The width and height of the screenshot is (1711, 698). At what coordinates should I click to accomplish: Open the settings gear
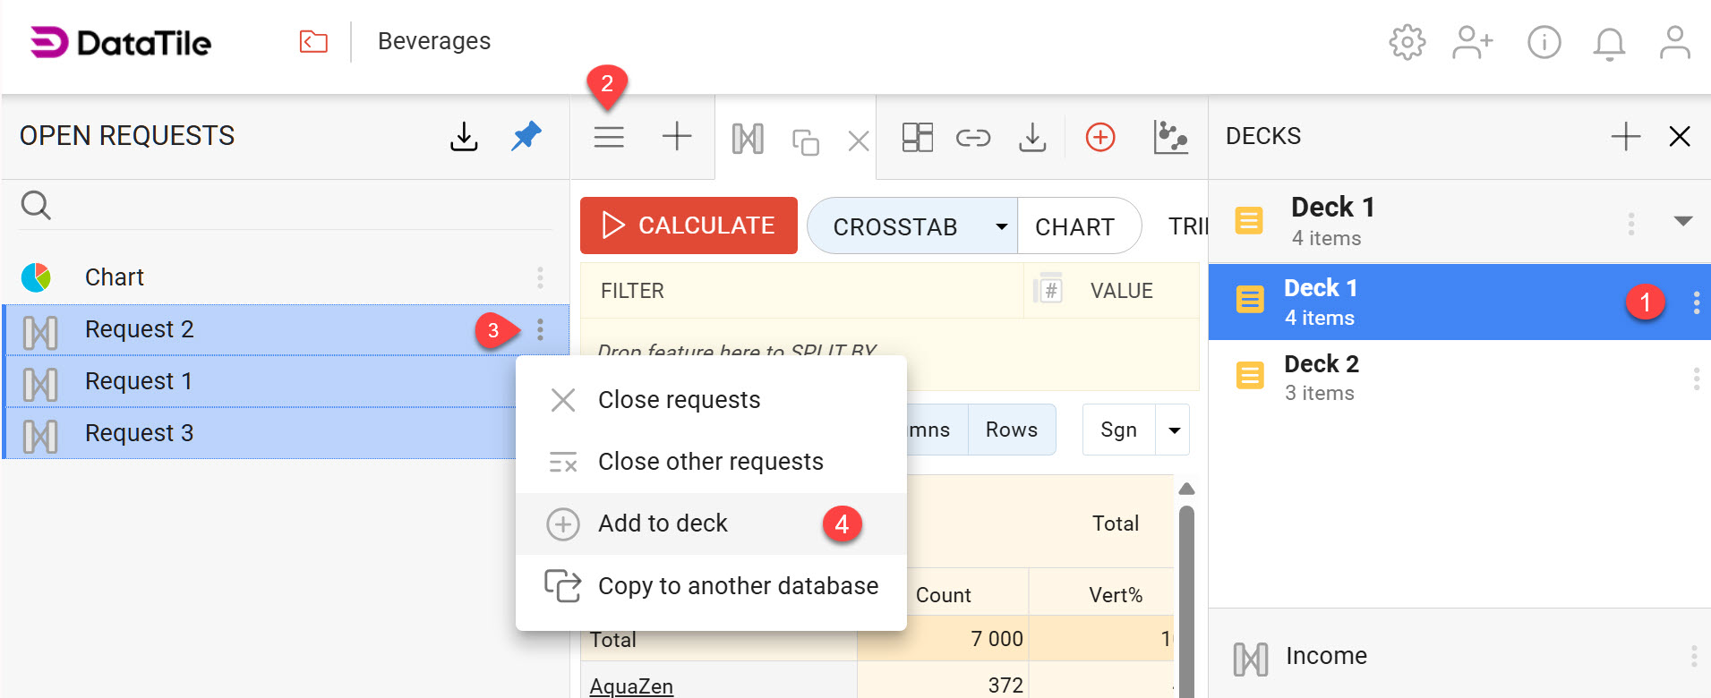coord(1407,42)
